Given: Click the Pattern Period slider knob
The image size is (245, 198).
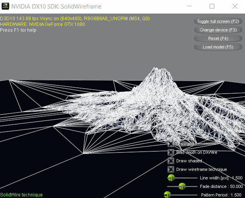Looking at the screenshot, I should click(x=168, y=195).
